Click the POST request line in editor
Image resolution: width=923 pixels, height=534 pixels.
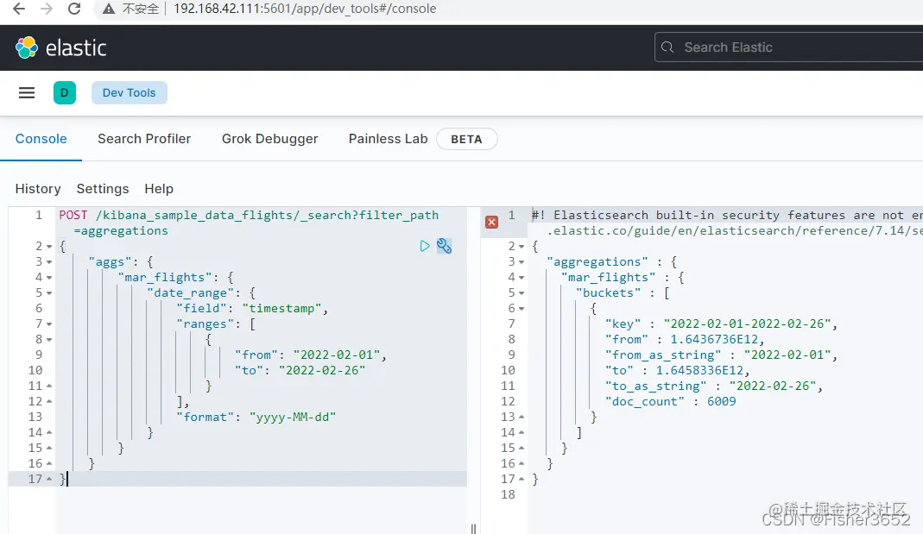249,223
